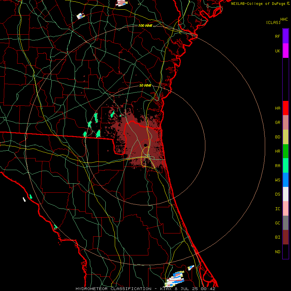Click the 'BI' legend label
This screenshot has height=291, width=291.
(277, 237)
